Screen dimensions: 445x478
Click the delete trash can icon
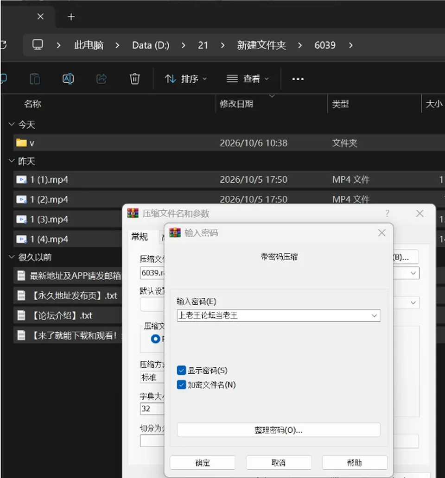point(134,79)
